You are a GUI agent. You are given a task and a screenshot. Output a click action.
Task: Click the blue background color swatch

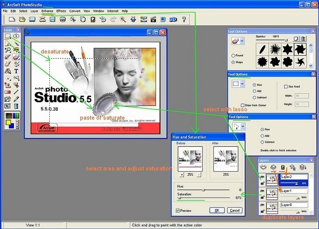[11, 126]
